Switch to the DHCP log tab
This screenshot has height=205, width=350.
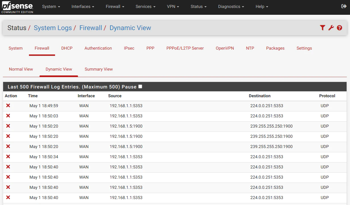[67, 48]
